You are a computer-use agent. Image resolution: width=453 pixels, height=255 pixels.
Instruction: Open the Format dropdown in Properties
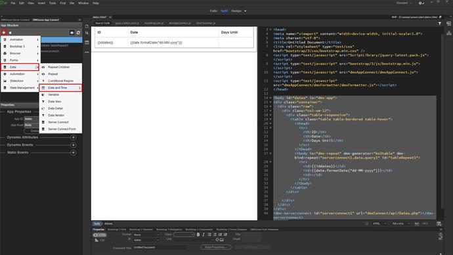pyautogui.click(x=146, y=235)
